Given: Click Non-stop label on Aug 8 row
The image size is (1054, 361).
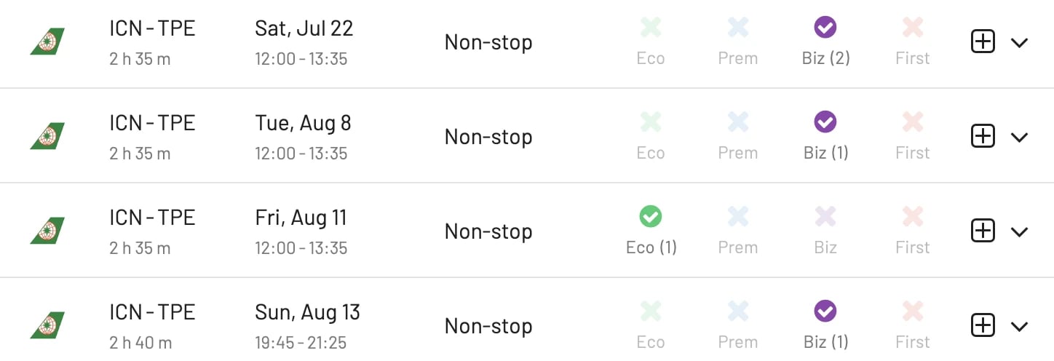Looking at the screenshot, I should tap(488, 137).
